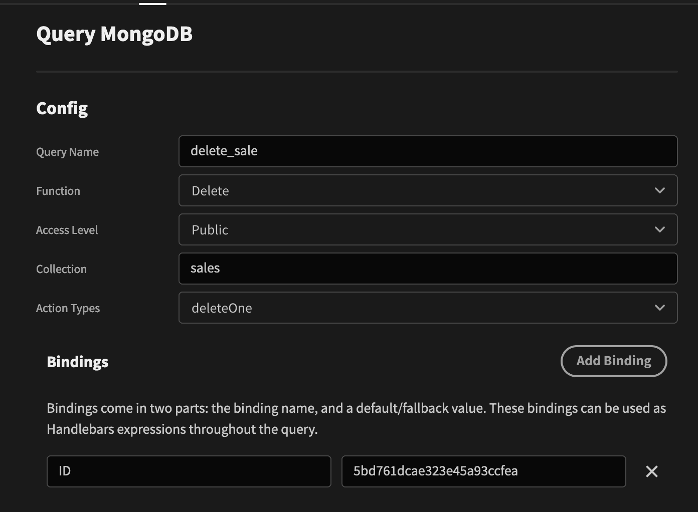698x512 pixels.
Task: Click the Query Name label
Action: click(x=67, y=152)
